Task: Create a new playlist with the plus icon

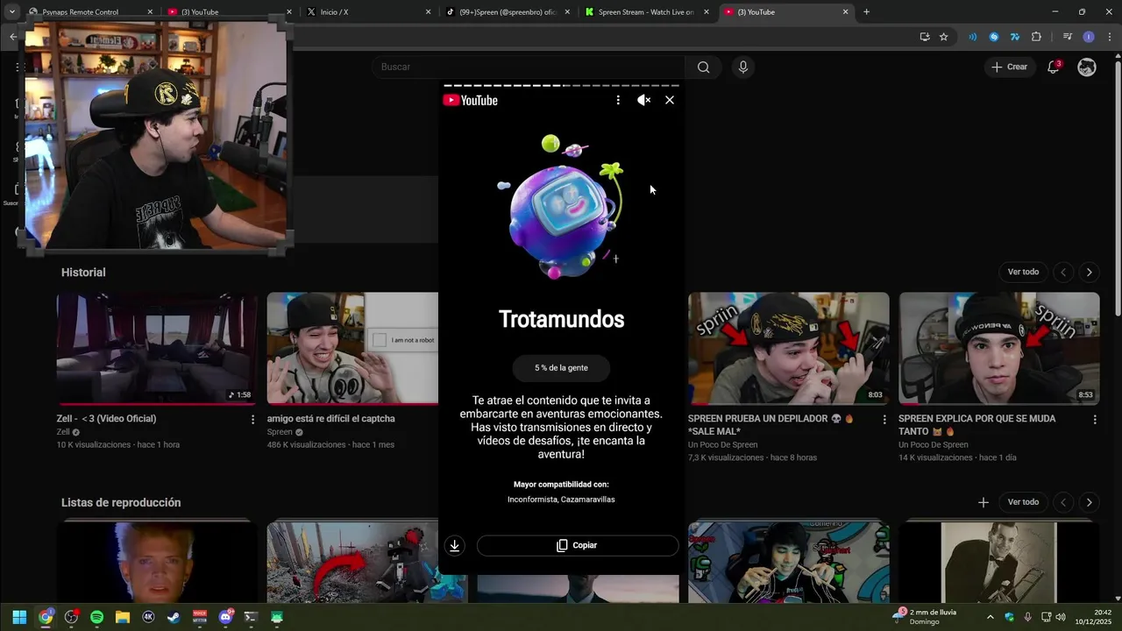Action: tap(983, 502)
